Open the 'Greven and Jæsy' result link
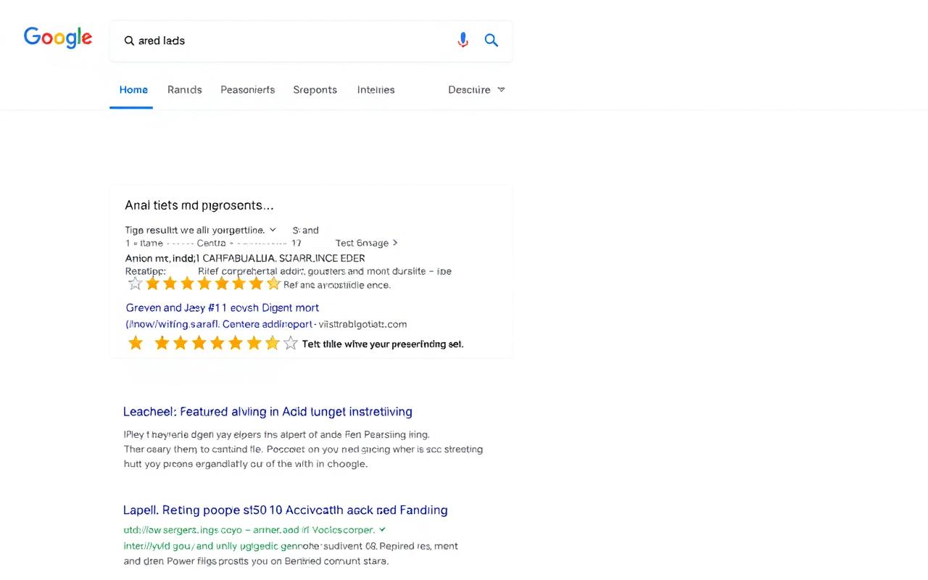Screen dimensions: 928x580 pyautogui.click(x=222, y=307)
